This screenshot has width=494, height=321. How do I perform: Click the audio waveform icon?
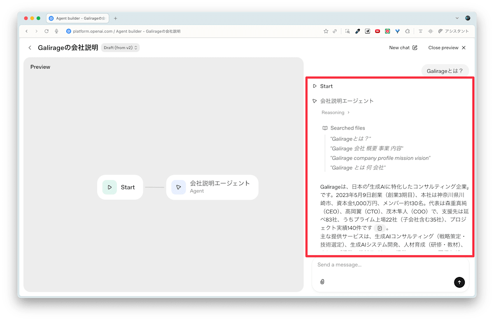431,31
